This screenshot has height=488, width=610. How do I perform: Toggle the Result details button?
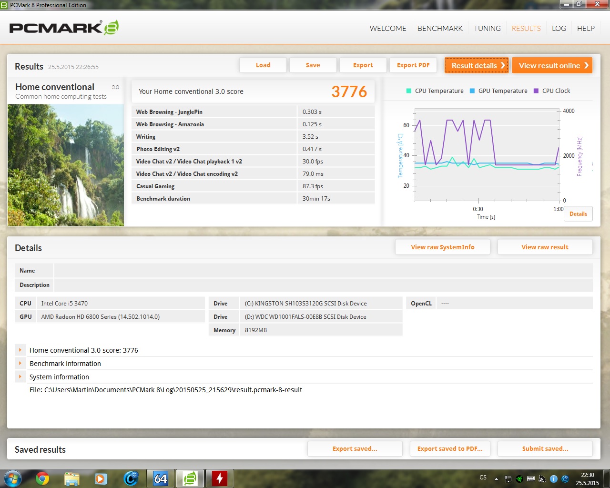point(477,65)
